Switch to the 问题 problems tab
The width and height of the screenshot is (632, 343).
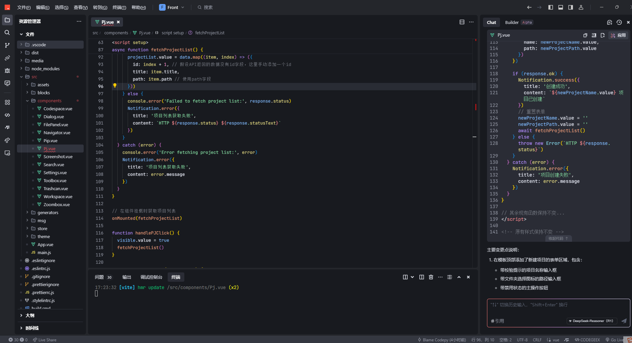(x=103, y=277)
